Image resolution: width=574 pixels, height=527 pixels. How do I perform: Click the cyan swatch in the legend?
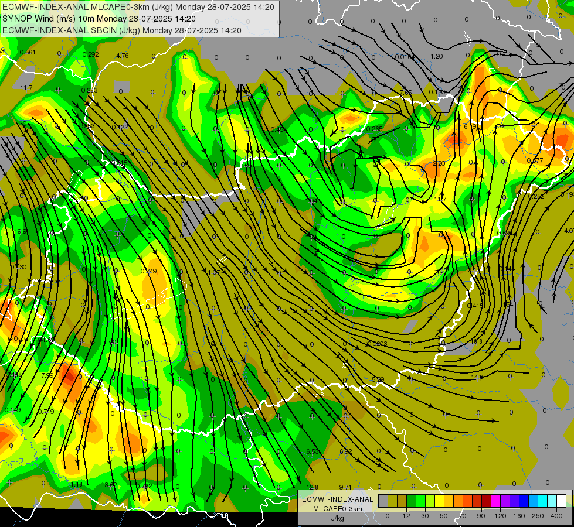click(x=543, y=501)
